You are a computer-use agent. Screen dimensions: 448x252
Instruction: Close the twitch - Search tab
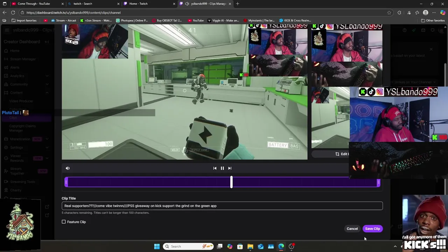pyautogui.click(x=118, y=4)
